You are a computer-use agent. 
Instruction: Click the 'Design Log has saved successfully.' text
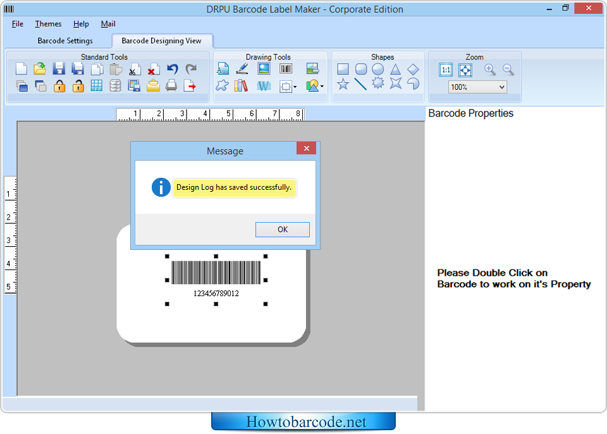(x=234, y=187)
